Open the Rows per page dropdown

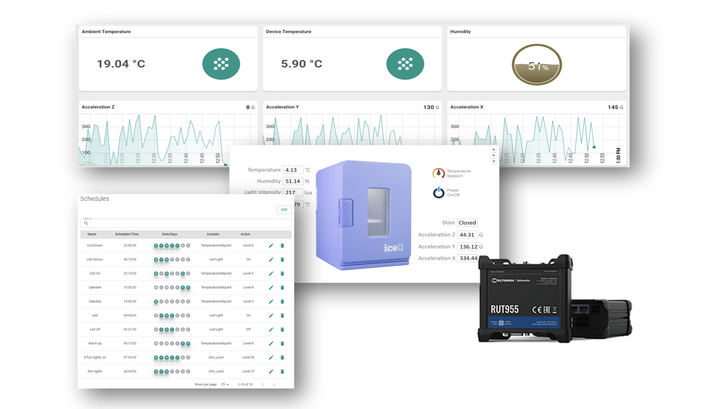[x=225, y=384]
